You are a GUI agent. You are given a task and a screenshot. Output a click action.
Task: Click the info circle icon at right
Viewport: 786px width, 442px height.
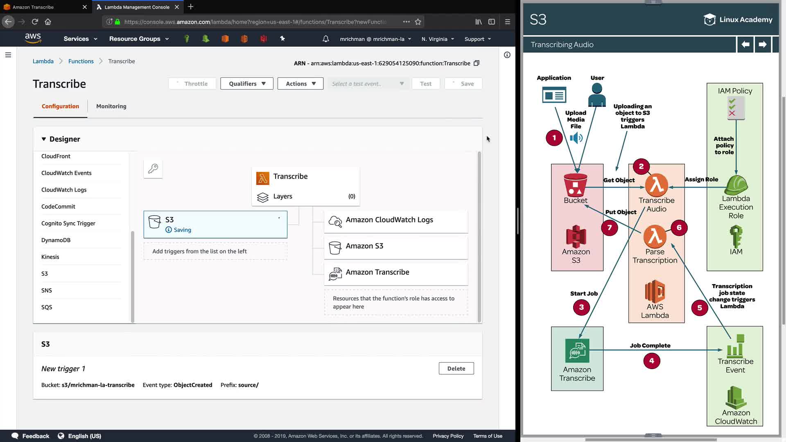click(x=507, y=55)
